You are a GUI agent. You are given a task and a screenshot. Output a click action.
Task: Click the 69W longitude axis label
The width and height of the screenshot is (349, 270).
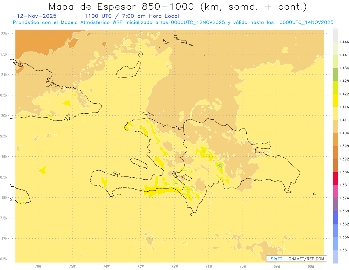[277, 266]
